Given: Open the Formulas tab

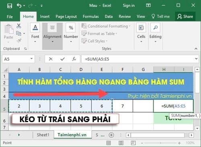Looking at the screenshot, I should [91, 16].
